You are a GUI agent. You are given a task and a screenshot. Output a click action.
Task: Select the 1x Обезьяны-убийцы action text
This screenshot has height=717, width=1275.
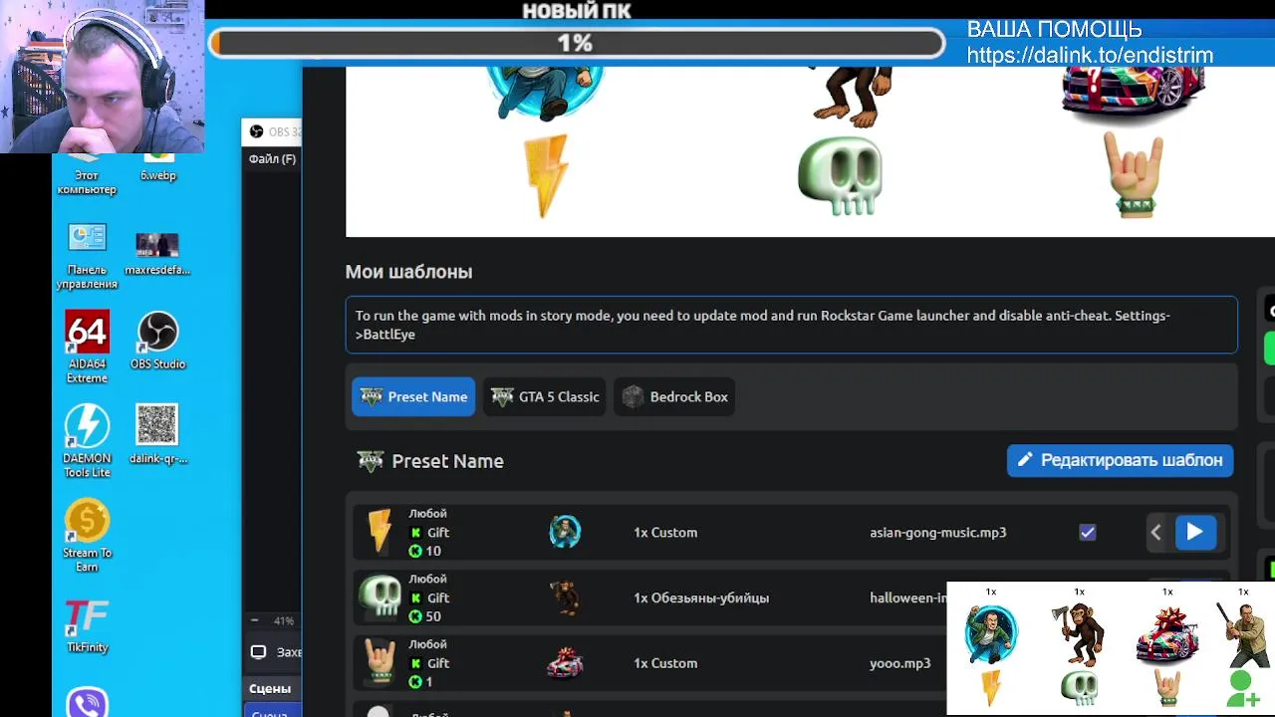click(701, 597)
